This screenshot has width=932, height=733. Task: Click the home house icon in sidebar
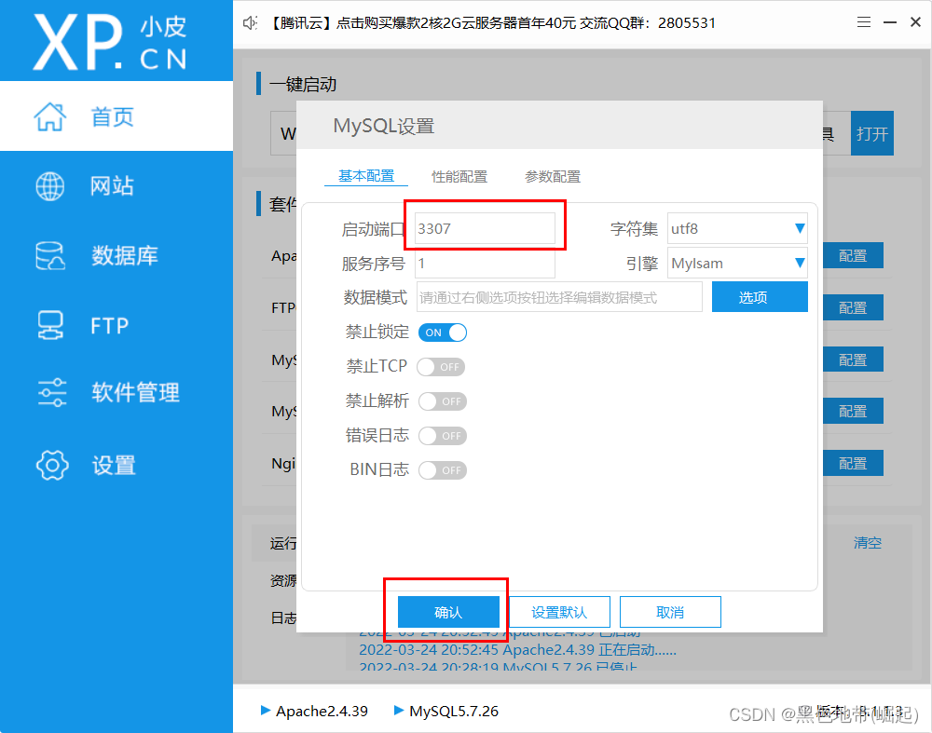[50, 116]
